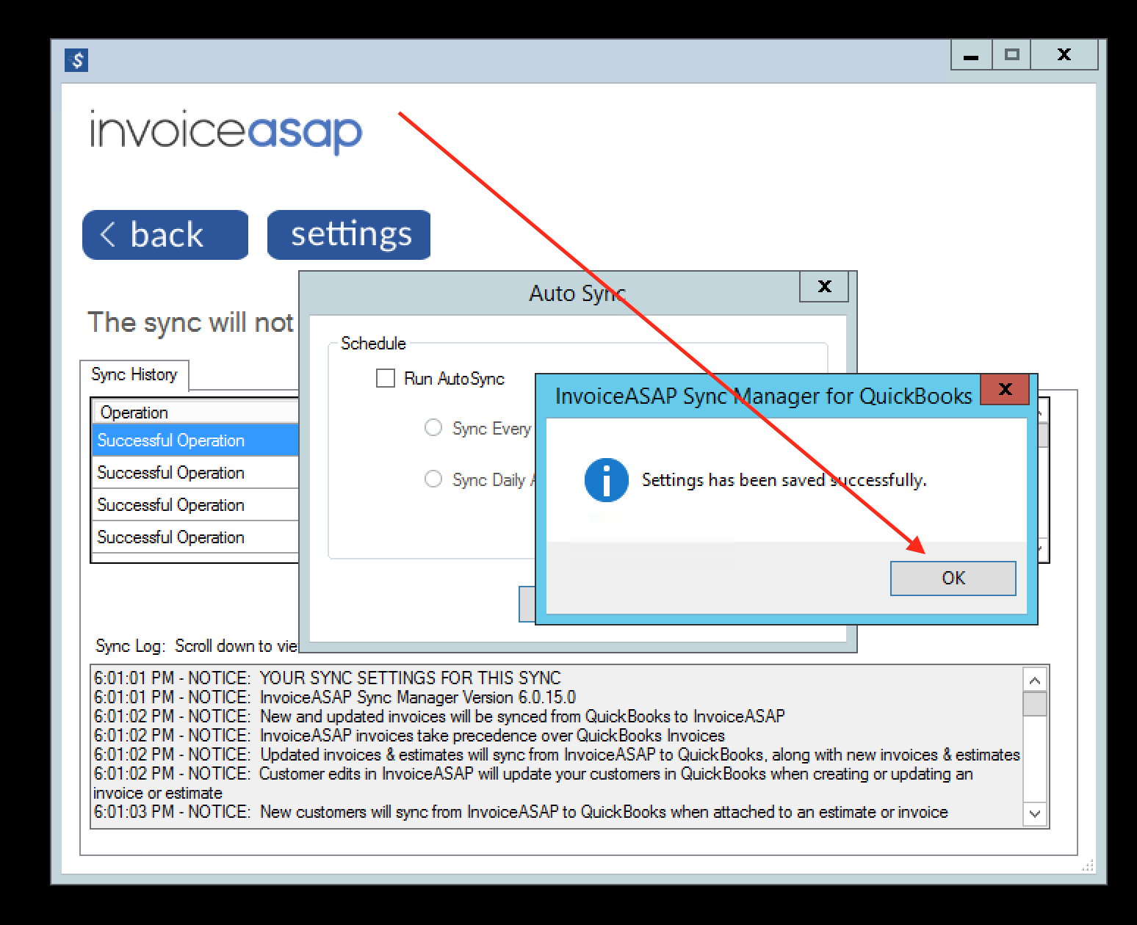This screenshot has width=1137, height=925.
Task: Select the Sync Daily radio option
Action: (433, 479)
